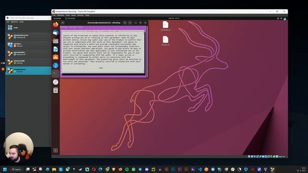
Task: Open Firefox from the Ubuntu dock
Action: (56, 25)
